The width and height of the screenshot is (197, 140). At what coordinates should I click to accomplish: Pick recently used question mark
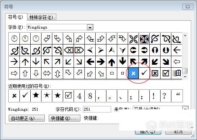pyautogui.click(x=166, y=96)
